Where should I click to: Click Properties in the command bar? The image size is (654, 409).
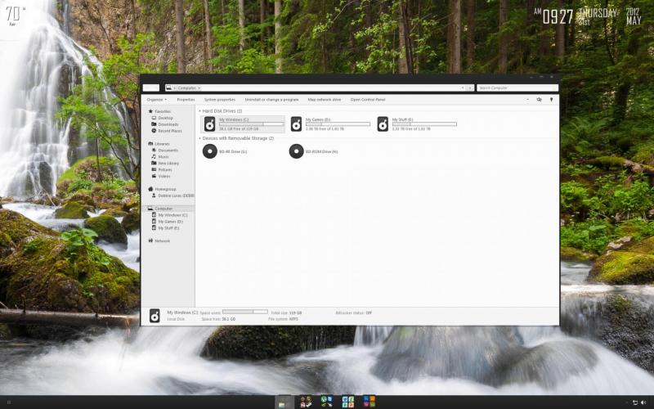pyautogui.click(x=186, y=100)
